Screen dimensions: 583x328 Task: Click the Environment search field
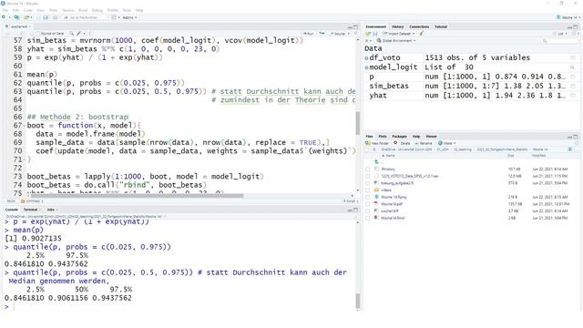(x=559, y=40)
